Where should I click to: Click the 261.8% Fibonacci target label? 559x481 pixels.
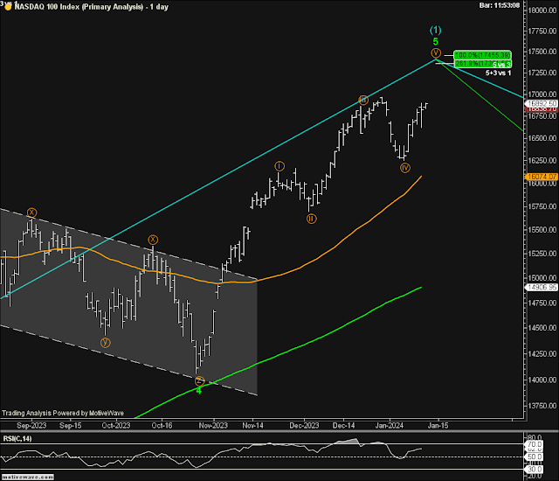[x=482, y=64]
